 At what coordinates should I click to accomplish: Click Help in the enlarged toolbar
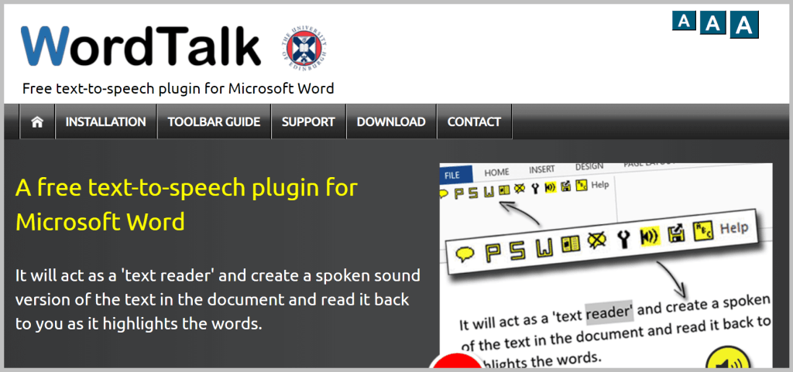[x=734, y=227]
